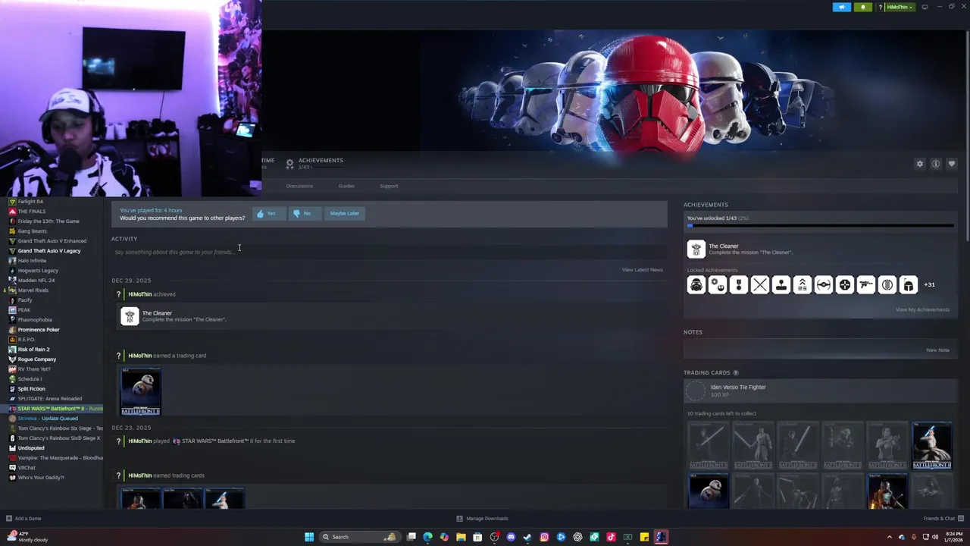970x546 pixels.
Task: Select the second locked achievement icon
Action: pyautogui.click(x=717, y=285)
